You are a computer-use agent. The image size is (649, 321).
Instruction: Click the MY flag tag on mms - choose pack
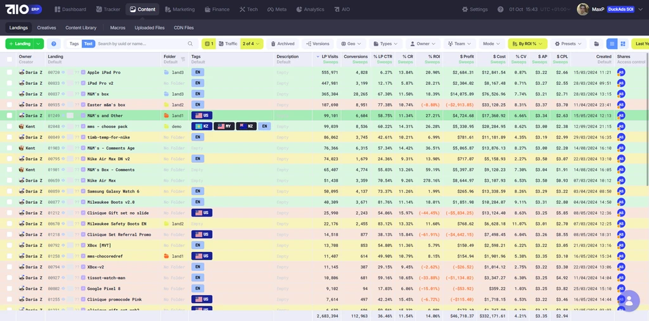tap(224, 126)
